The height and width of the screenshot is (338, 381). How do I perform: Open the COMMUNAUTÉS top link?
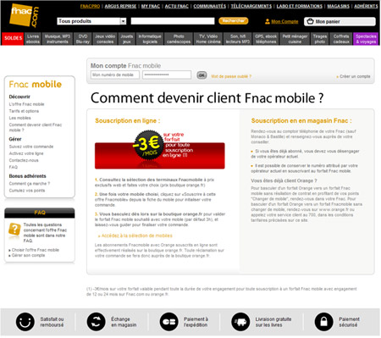coord(210,6)
